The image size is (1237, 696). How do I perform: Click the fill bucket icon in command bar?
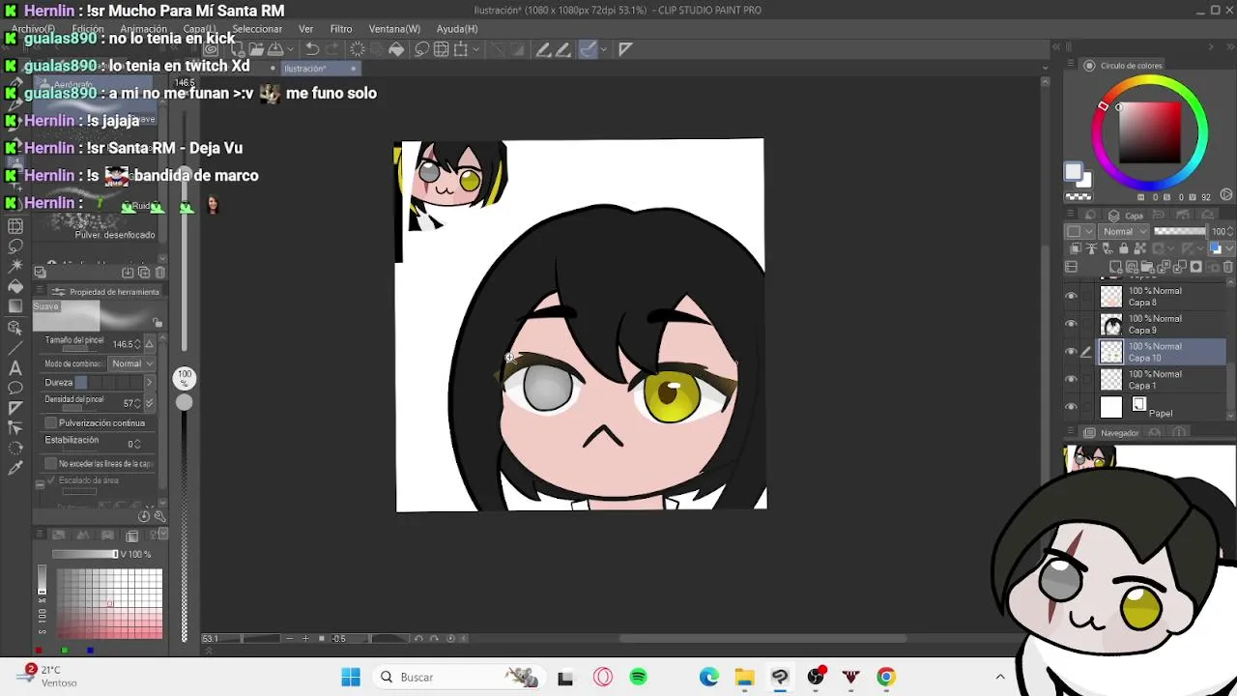click(x=396, y=49)
